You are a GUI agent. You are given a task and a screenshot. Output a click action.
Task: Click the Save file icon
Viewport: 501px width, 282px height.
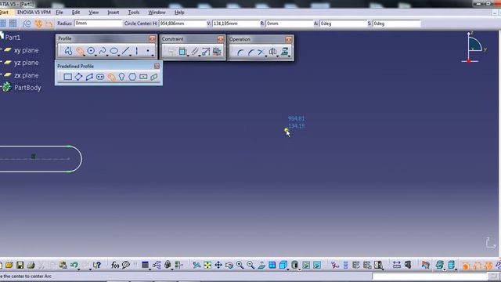[20, 265]
